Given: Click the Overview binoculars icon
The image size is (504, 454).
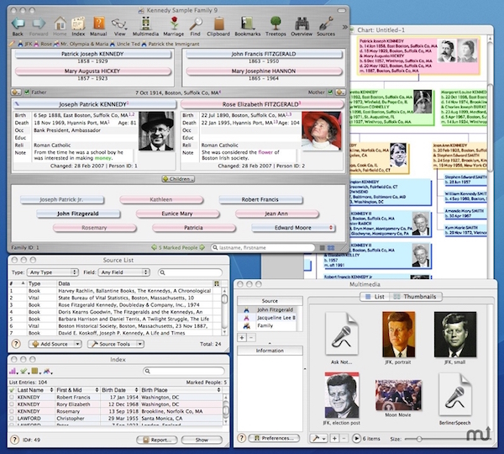Looking at the screenshot, I should point(301,23).
